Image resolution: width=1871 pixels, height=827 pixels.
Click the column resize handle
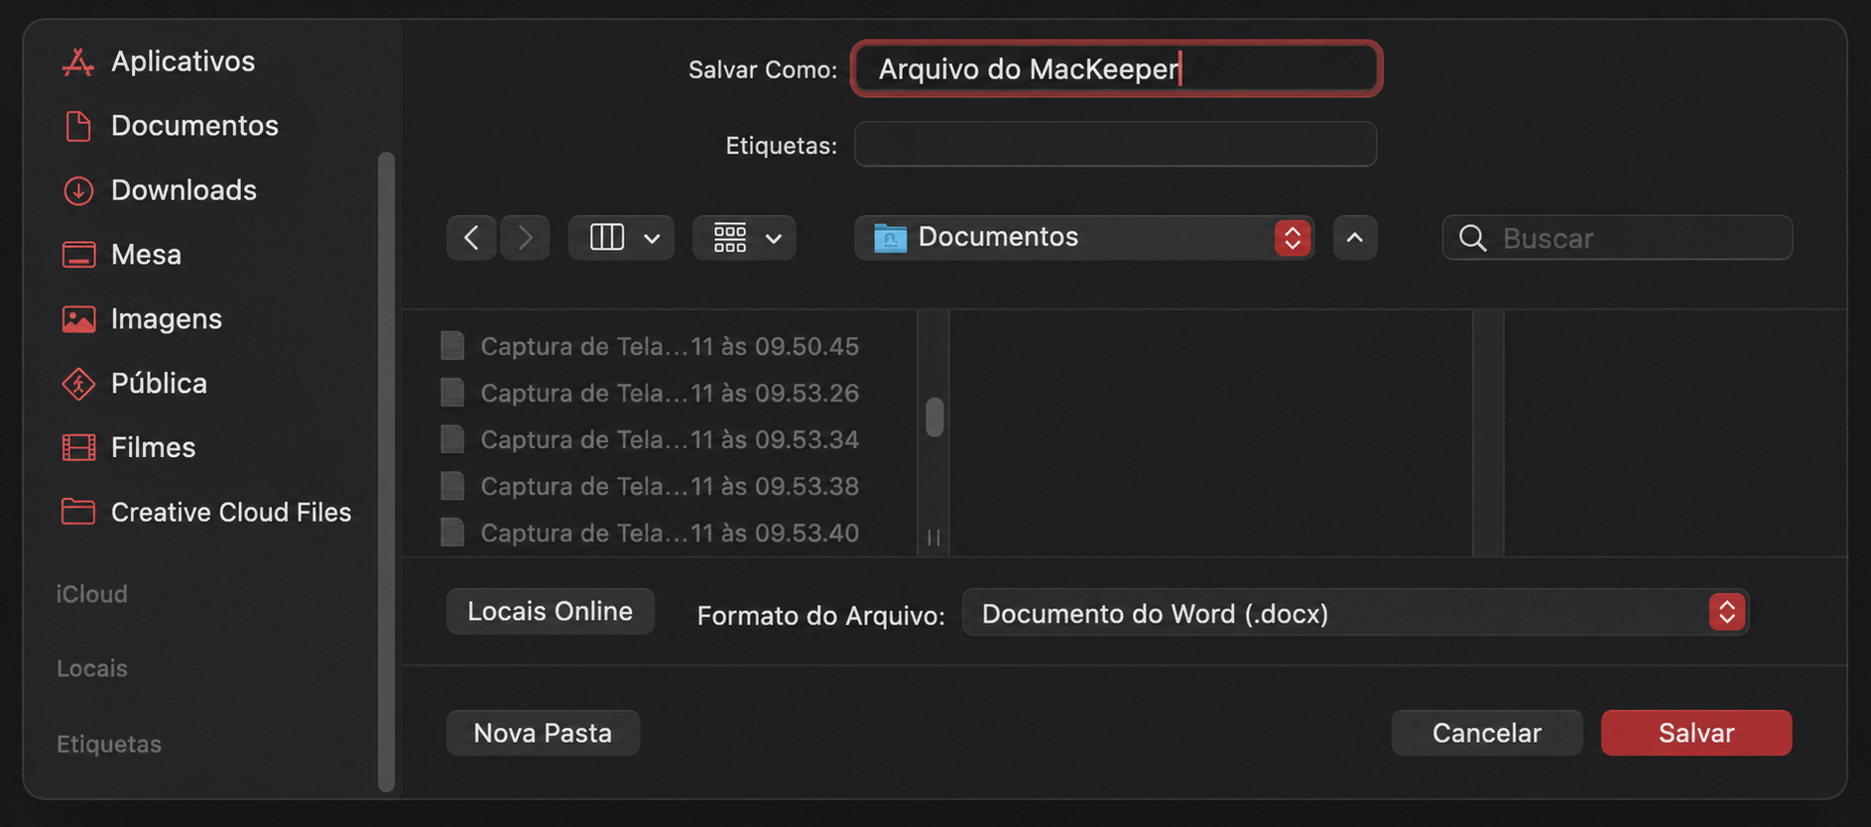(x=934, y=537)
